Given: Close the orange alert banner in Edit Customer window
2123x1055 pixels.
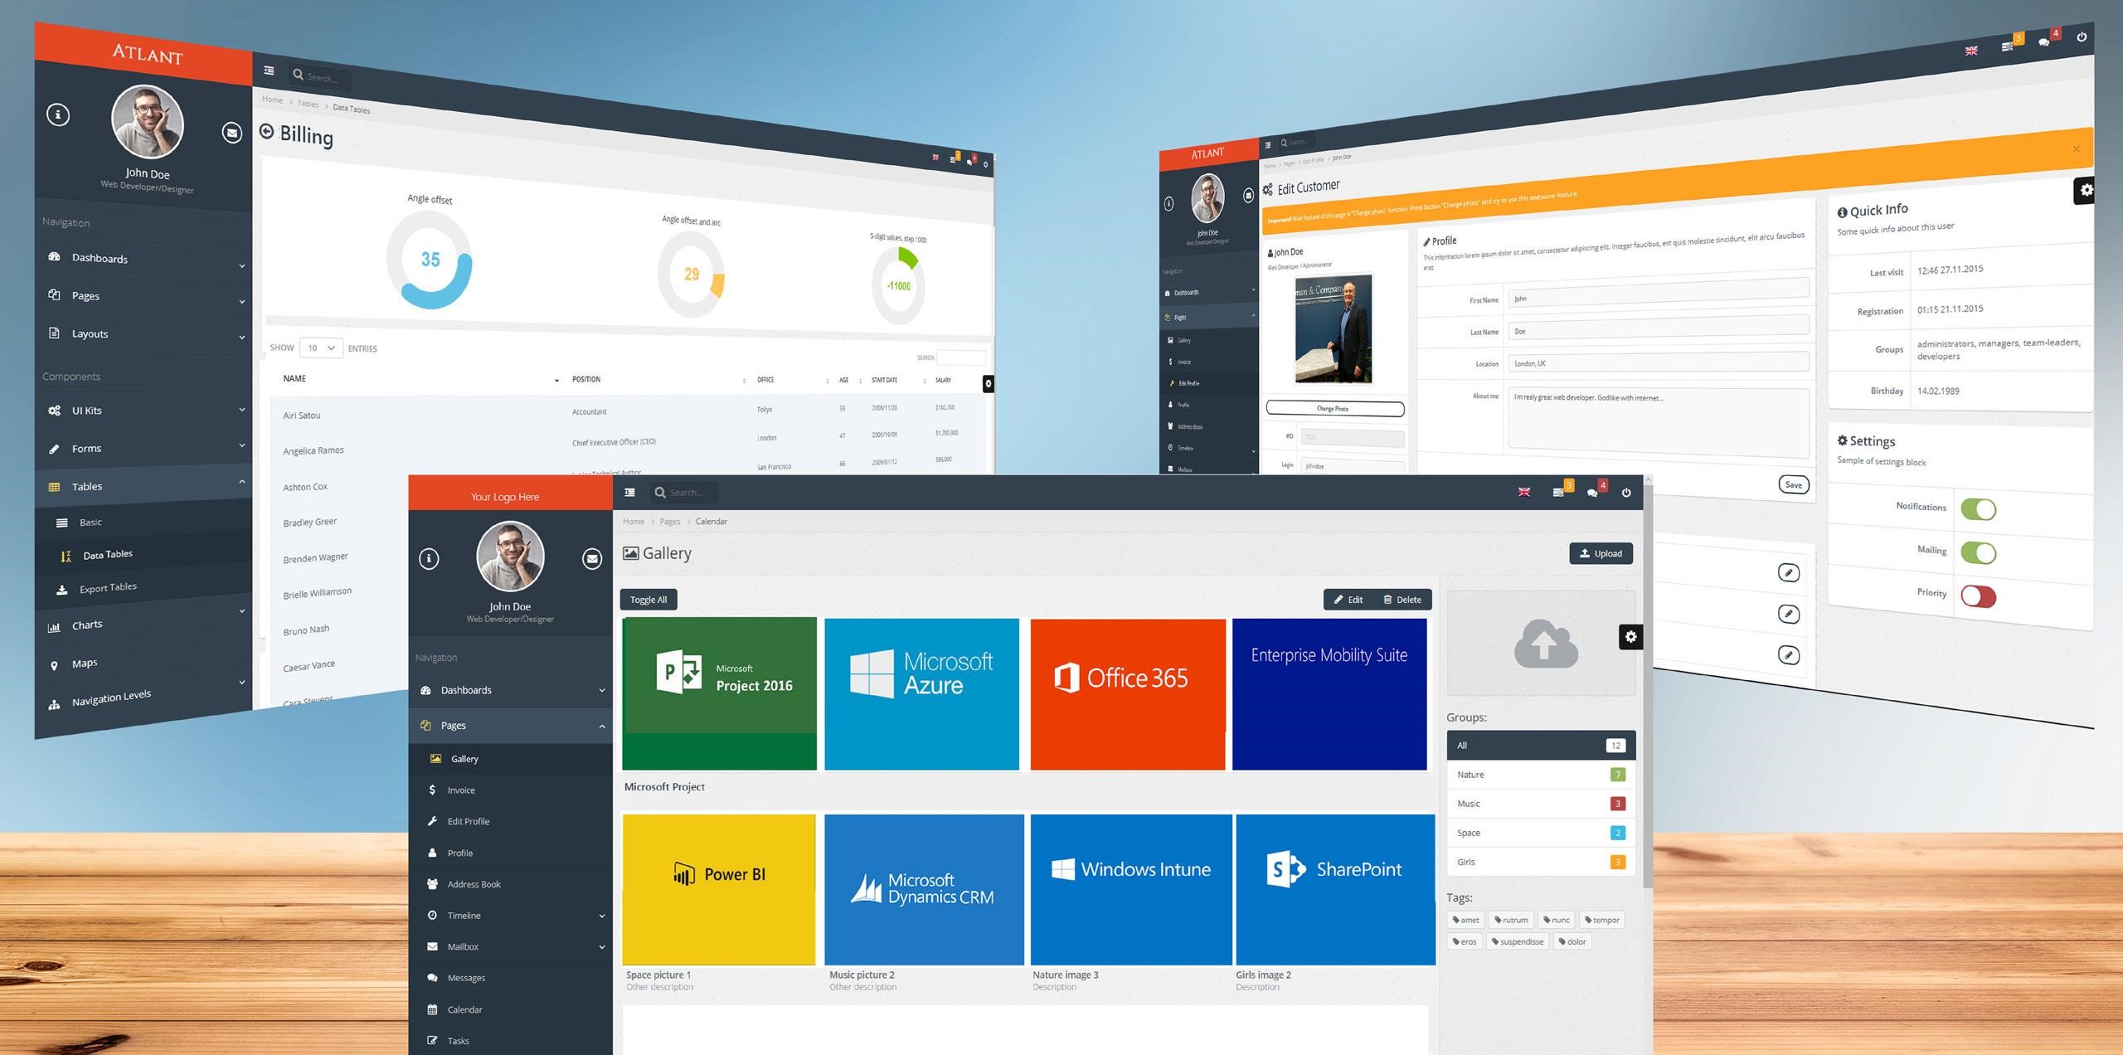Looking at the screenshot, I should 2076,149.
